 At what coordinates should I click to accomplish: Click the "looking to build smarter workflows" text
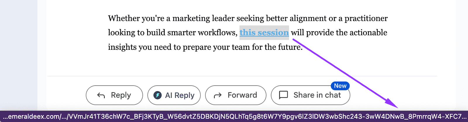173,33
